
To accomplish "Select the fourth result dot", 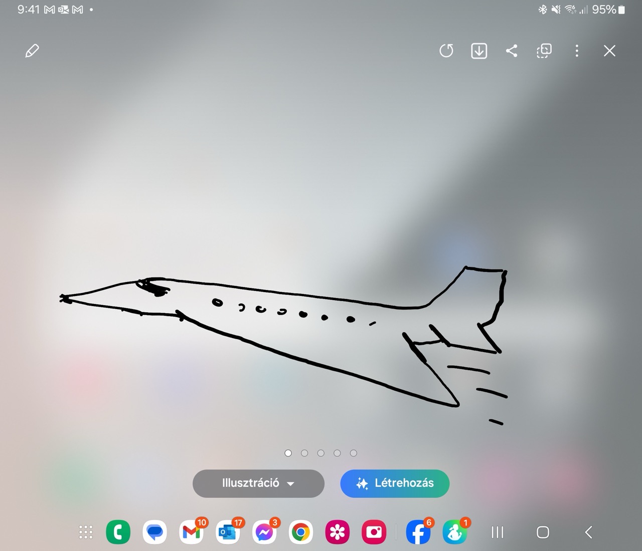I will tap(337, 453).
